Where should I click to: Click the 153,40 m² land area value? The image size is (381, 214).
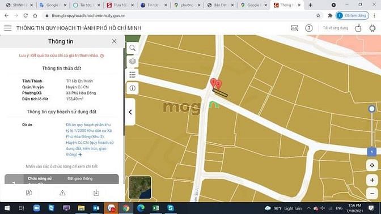point(75,99)
